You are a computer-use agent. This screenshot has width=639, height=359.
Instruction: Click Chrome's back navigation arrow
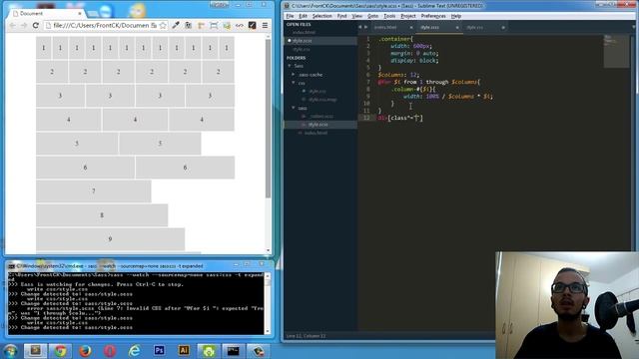point(13,25)
